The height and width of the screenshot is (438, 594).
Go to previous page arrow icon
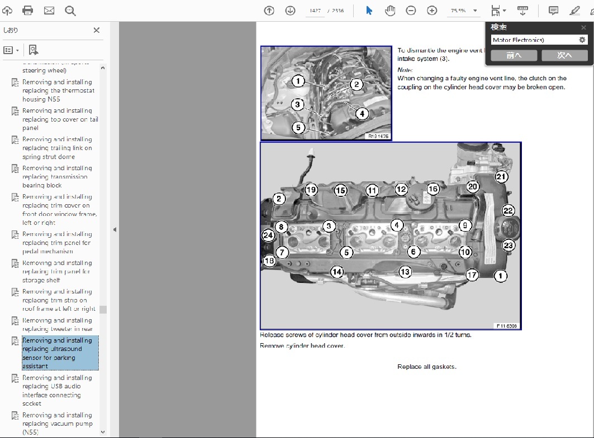[269, 11]
